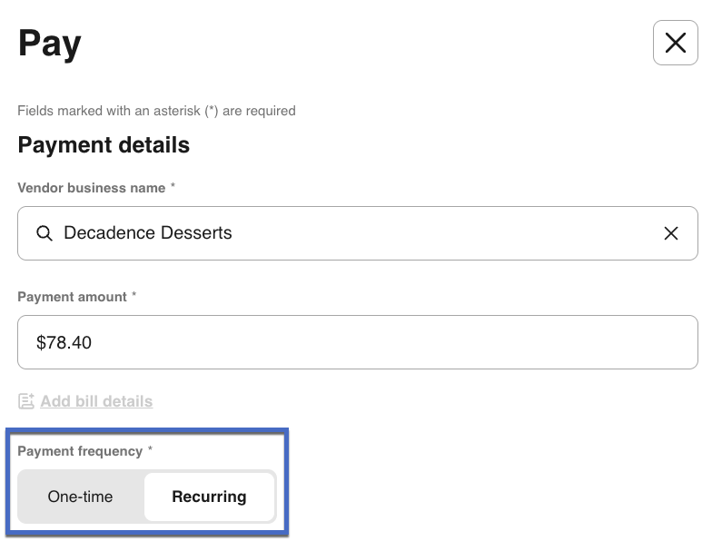Click the asterisk beside Vendor business name

(x=173, y=187)
